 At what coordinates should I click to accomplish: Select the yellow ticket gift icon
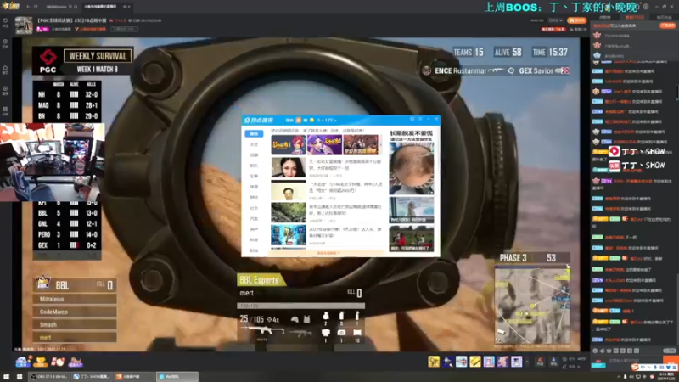(x=475, y=362)
